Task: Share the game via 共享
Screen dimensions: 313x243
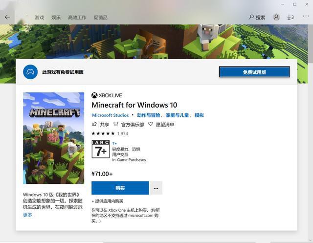Action: (100, 125)
